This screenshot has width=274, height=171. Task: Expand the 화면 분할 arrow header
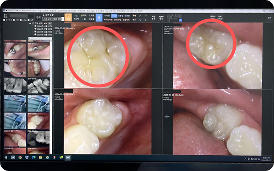pos(48,15)
